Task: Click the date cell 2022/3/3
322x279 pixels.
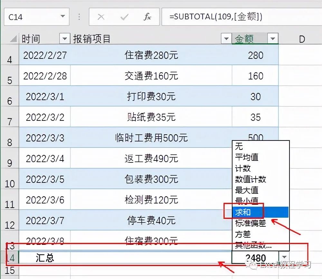Action: [x=45, y=138]
